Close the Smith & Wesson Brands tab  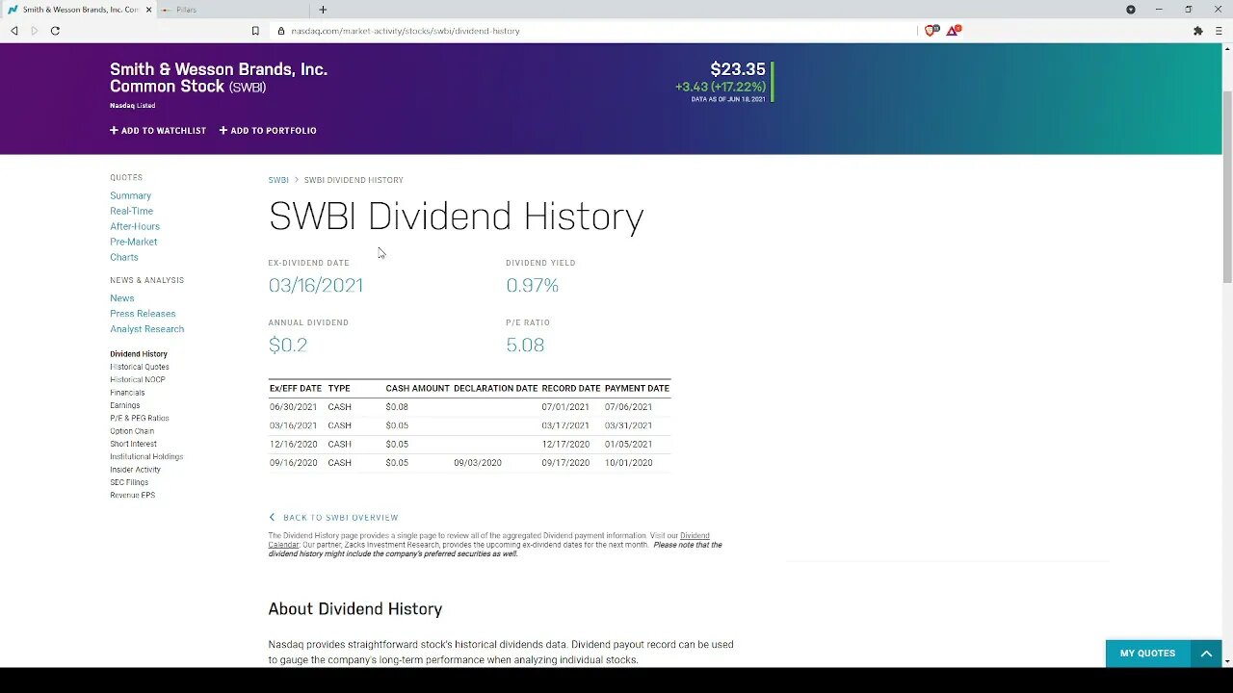[x=148, y=10]
